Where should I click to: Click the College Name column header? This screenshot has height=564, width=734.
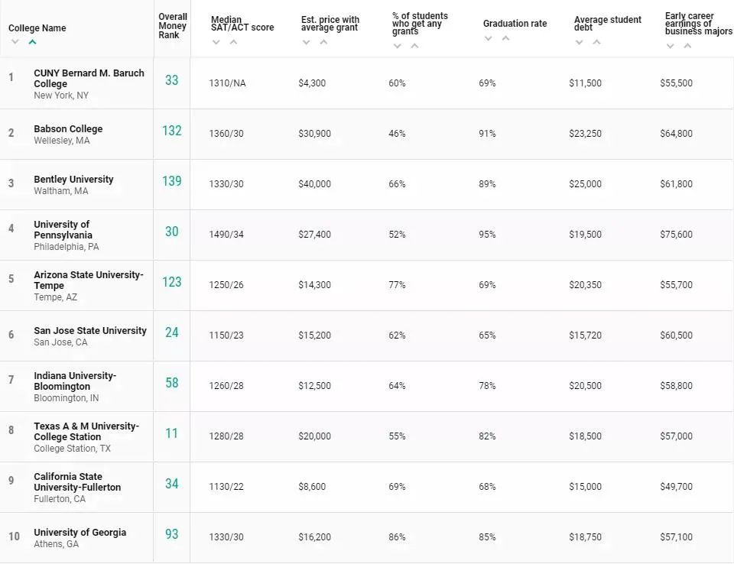[37, 28]
